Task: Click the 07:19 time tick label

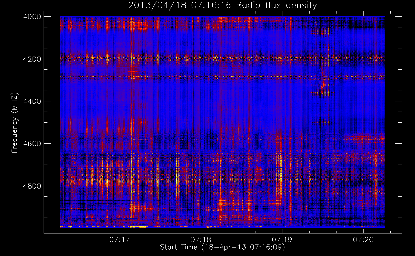Action: click(282, 240)
